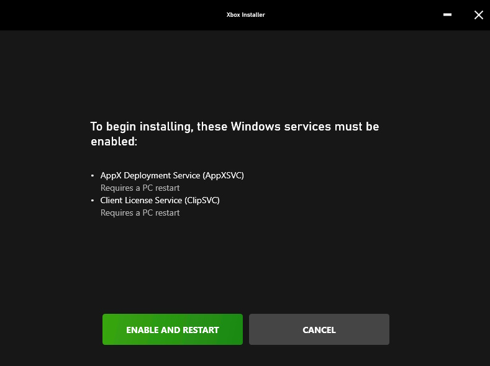The width and height of the screenshot is (490, 366).
Task: Click the Xbox Installer title text
Action: click(x=245, y=15)
